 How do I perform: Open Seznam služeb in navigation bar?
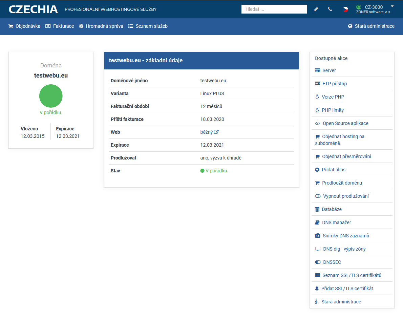point(148,26)
